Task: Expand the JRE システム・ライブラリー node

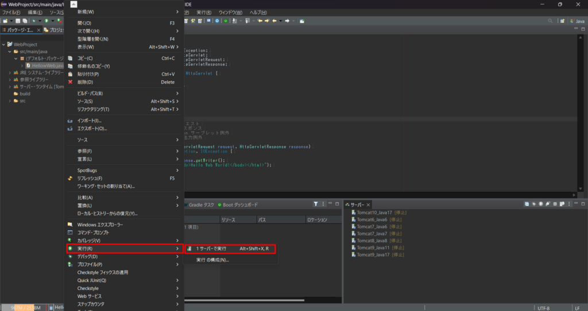Action: [10, 73]
